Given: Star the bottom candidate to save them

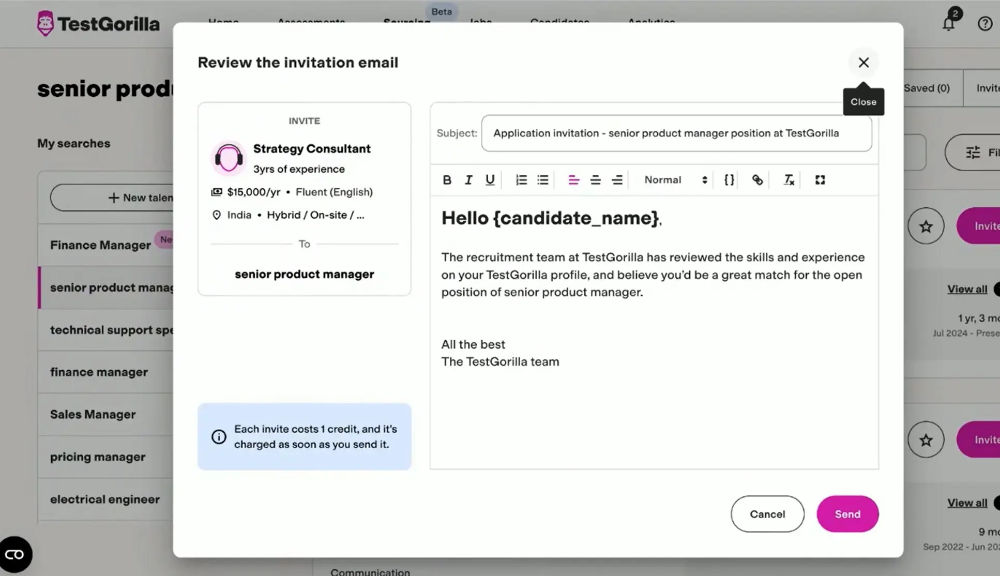Looking at the screenshot, I should click(x=926, y=439).
